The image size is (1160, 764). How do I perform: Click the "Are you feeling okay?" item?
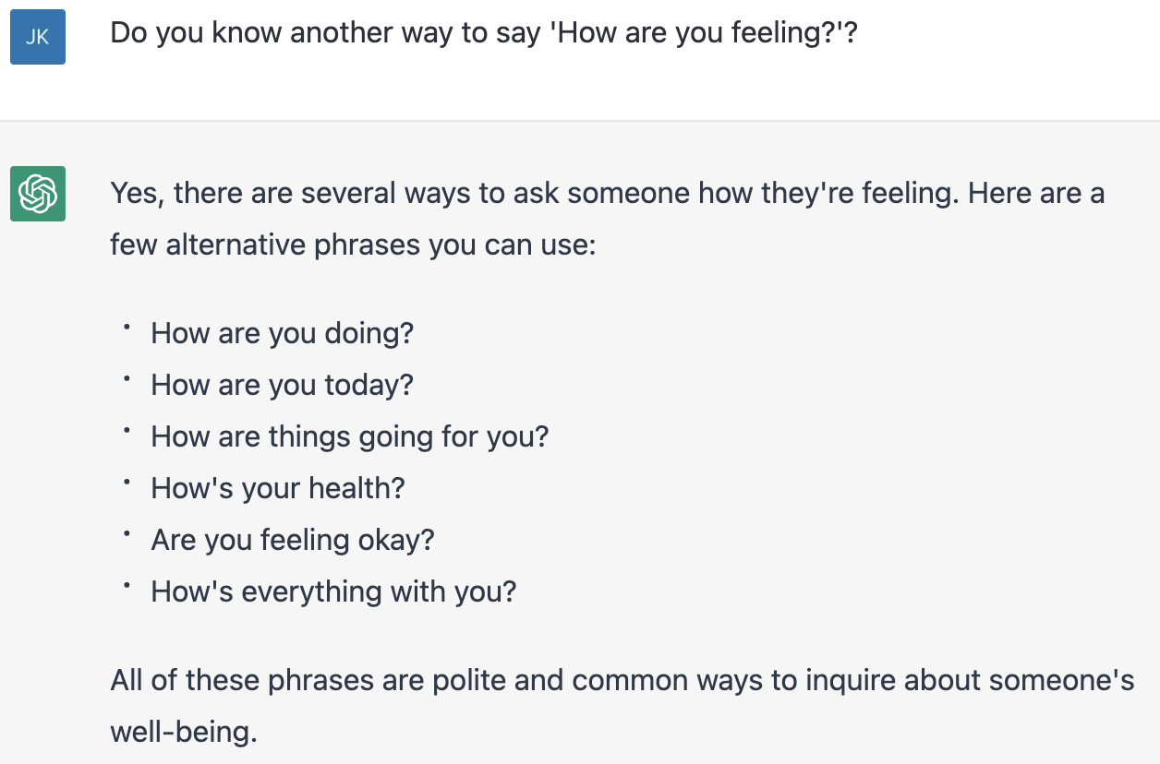292,539
